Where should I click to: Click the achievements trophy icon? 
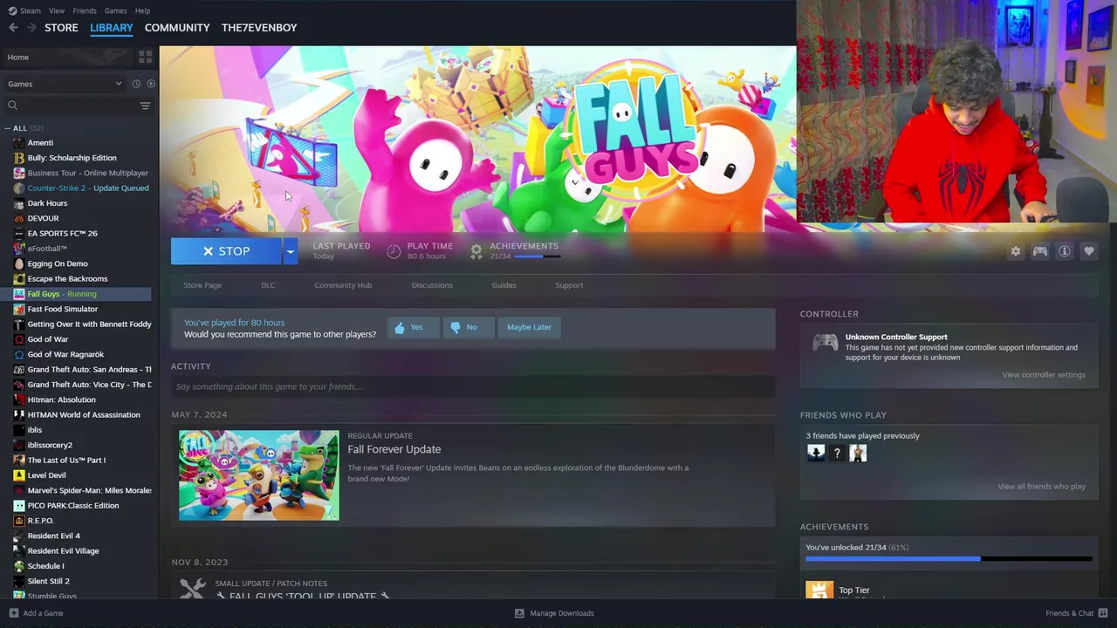(476, 251)
